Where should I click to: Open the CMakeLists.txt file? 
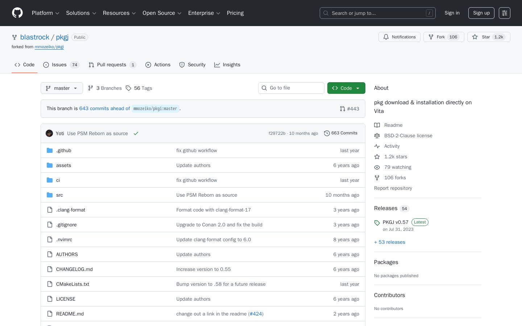tap(72, 284)
